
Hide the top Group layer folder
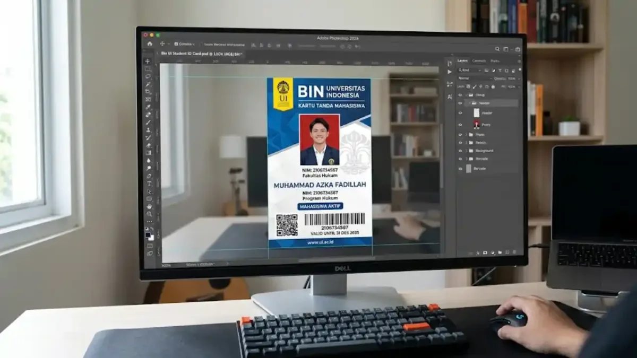[x=460, y=95]
